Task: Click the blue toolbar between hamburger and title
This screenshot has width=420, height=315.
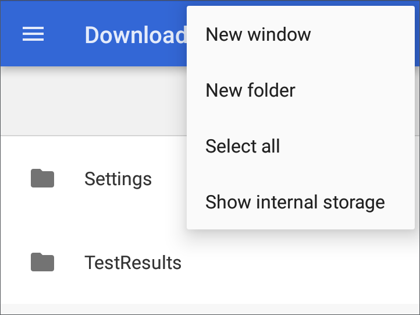Action: pos(65,34)
